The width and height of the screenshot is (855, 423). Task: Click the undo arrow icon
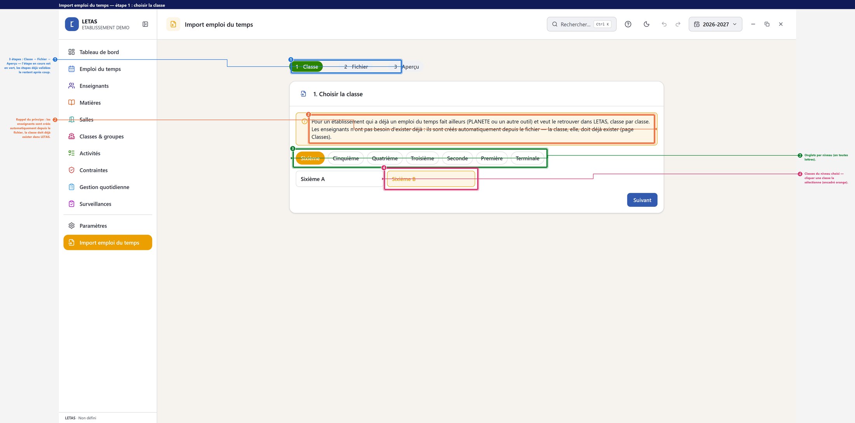(x=664, y=24)
